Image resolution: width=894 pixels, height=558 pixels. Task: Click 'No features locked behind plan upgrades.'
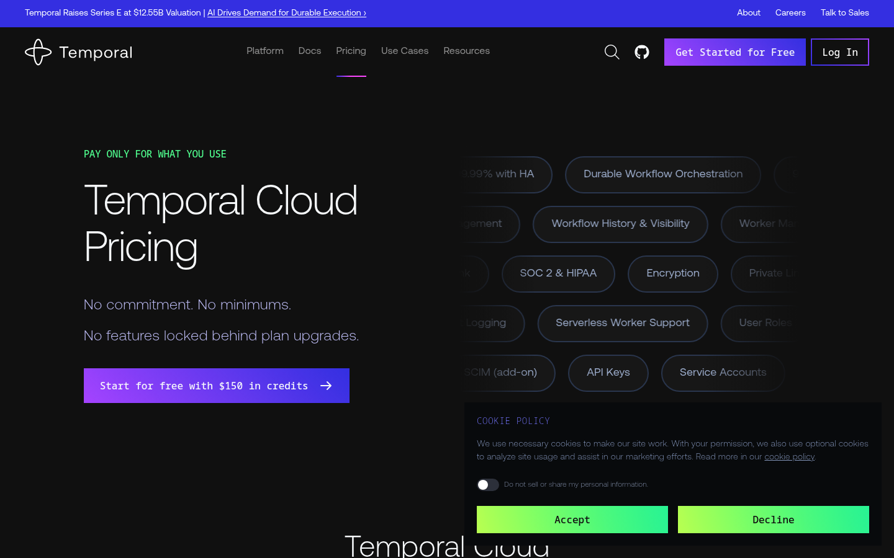222,335
